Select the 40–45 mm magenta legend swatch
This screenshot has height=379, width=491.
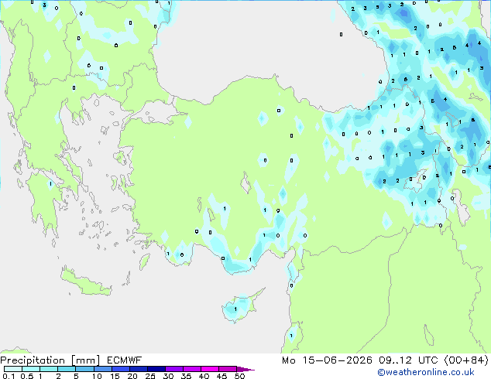(210, 369)
